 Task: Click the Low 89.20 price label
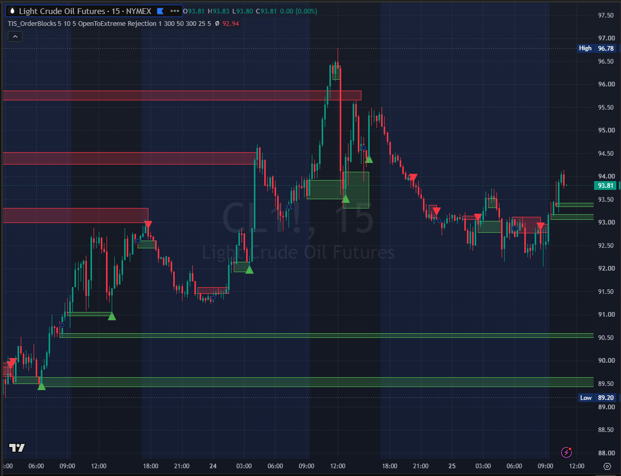[x=597, y=398]
